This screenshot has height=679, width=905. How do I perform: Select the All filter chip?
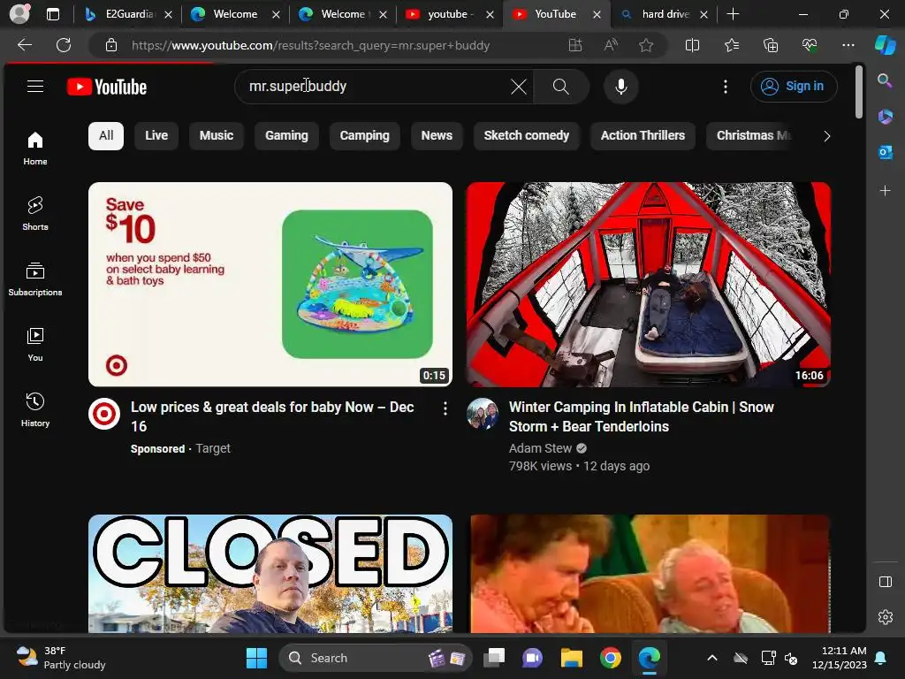[x=106, y=135]
